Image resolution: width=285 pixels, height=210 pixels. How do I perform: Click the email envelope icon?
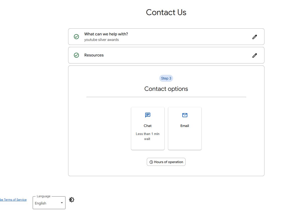pyautogui.click(x=185, y=115)
